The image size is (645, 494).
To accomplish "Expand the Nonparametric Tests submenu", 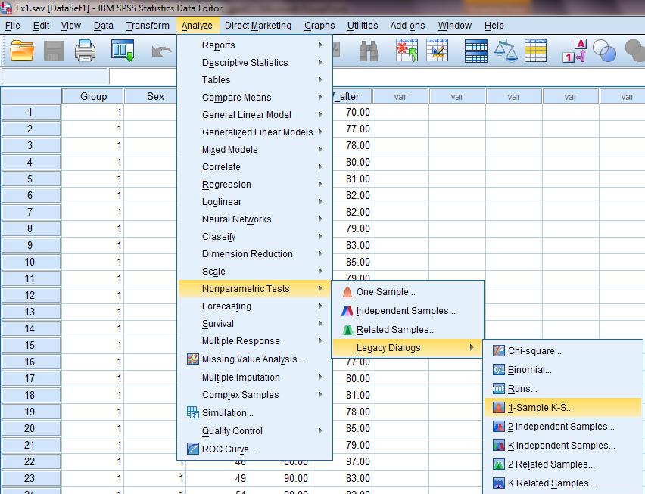I will click(254, 289).
